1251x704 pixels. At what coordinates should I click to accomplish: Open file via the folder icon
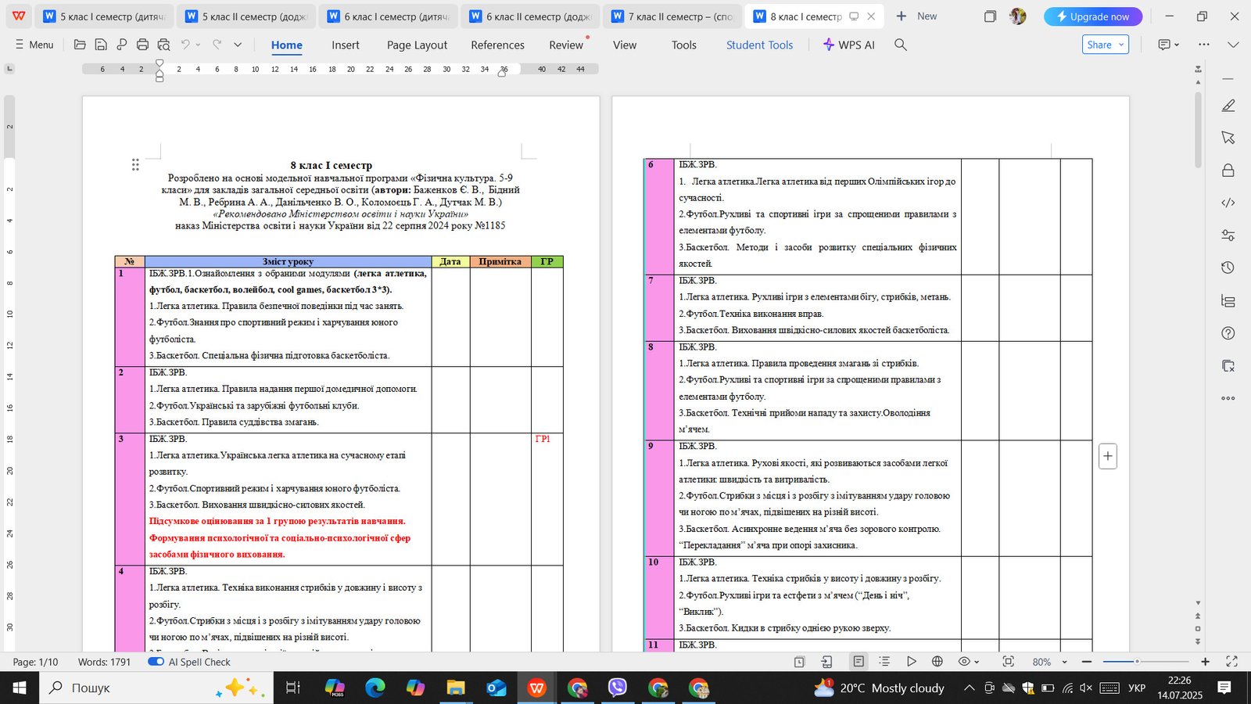pyautogui.click(x=80, y=45)
